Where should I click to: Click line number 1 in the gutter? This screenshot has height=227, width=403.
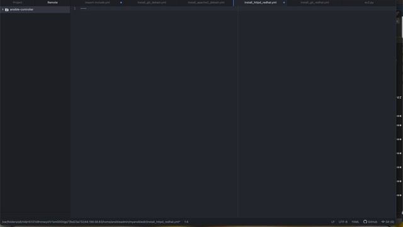75,8
